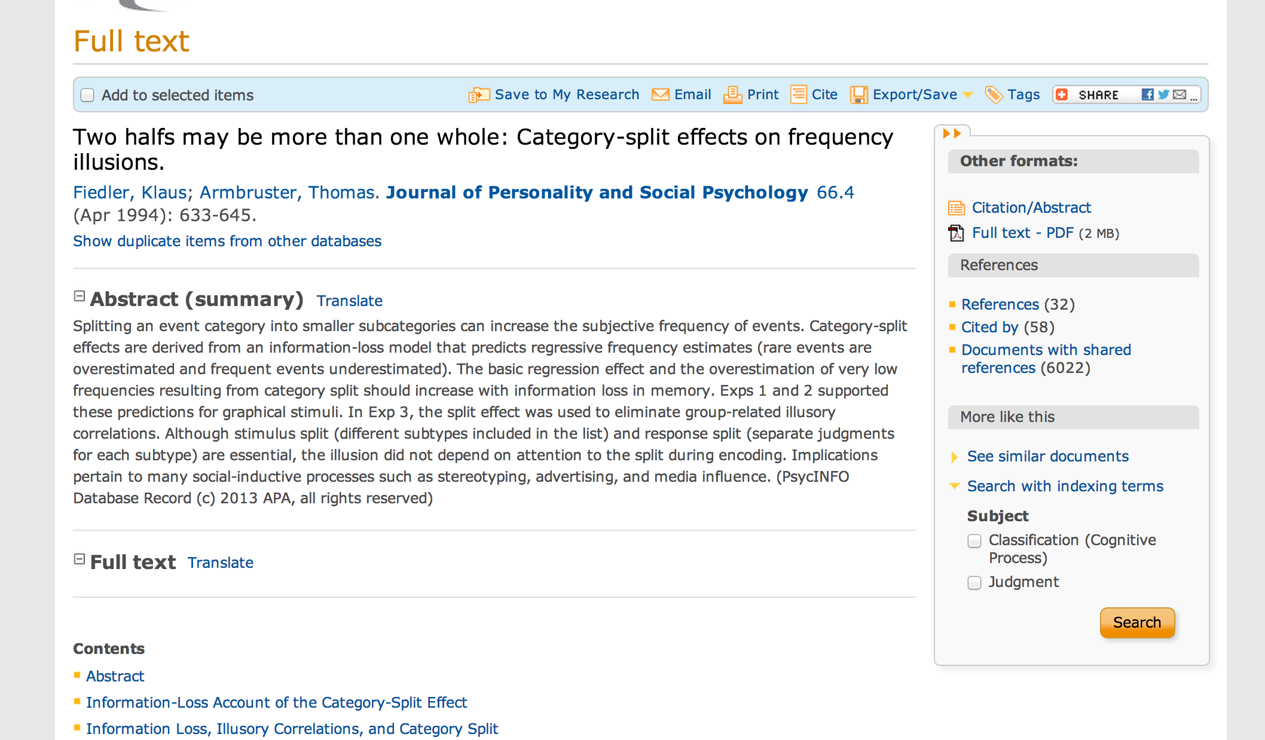Click the Tags toolbar link
Screen dimensions: 1265x740
pos(1023,94)
